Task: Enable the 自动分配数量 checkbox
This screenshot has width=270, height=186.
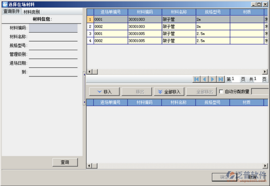Action: coord(221,92)
